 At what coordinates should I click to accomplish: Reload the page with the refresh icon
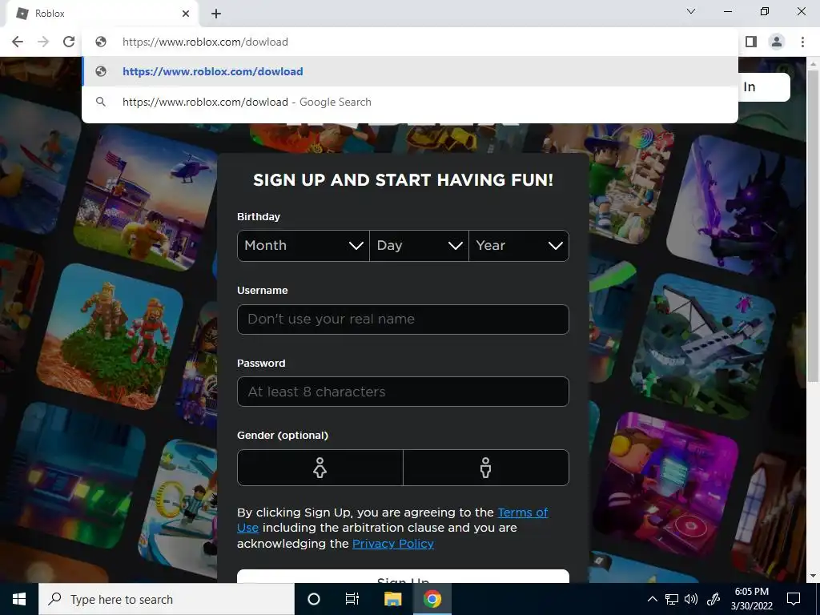[x=69, y=42]
